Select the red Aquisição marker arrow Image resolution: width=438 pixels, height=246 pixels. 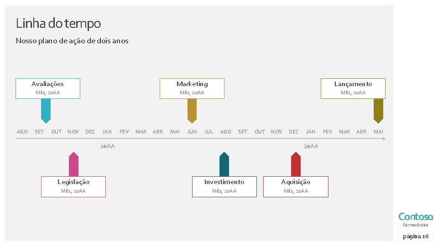coord(296,164)
